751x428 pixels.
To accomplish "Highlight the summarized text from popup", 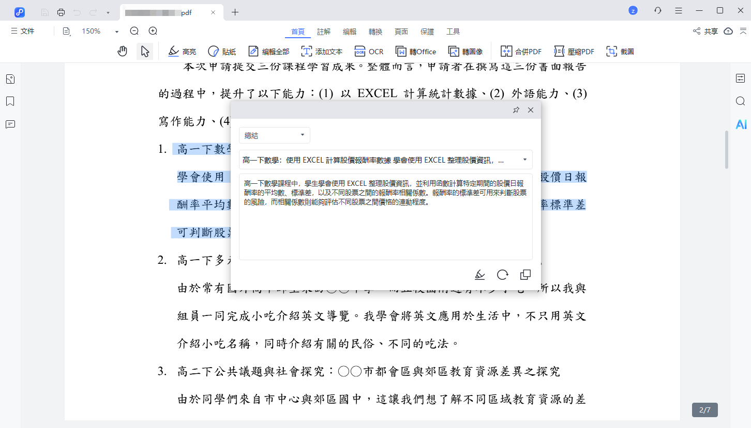I will click(x=479, y=275).
